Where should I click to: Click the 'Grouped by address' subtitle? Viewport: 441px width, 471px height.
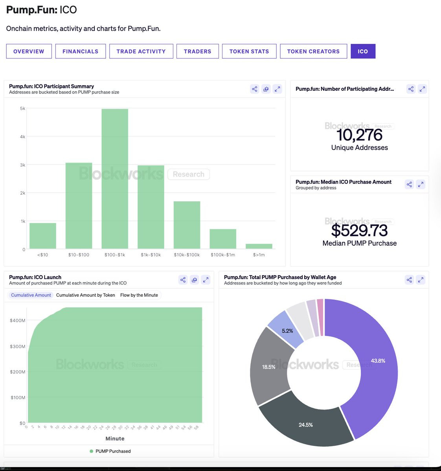316,188
